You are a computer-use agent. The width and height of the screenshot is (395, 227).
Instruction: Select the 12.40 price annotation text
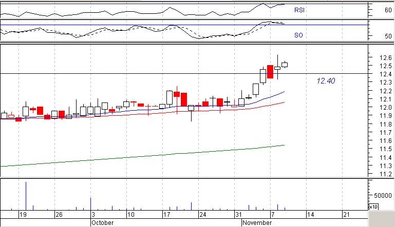pos(326,80)
